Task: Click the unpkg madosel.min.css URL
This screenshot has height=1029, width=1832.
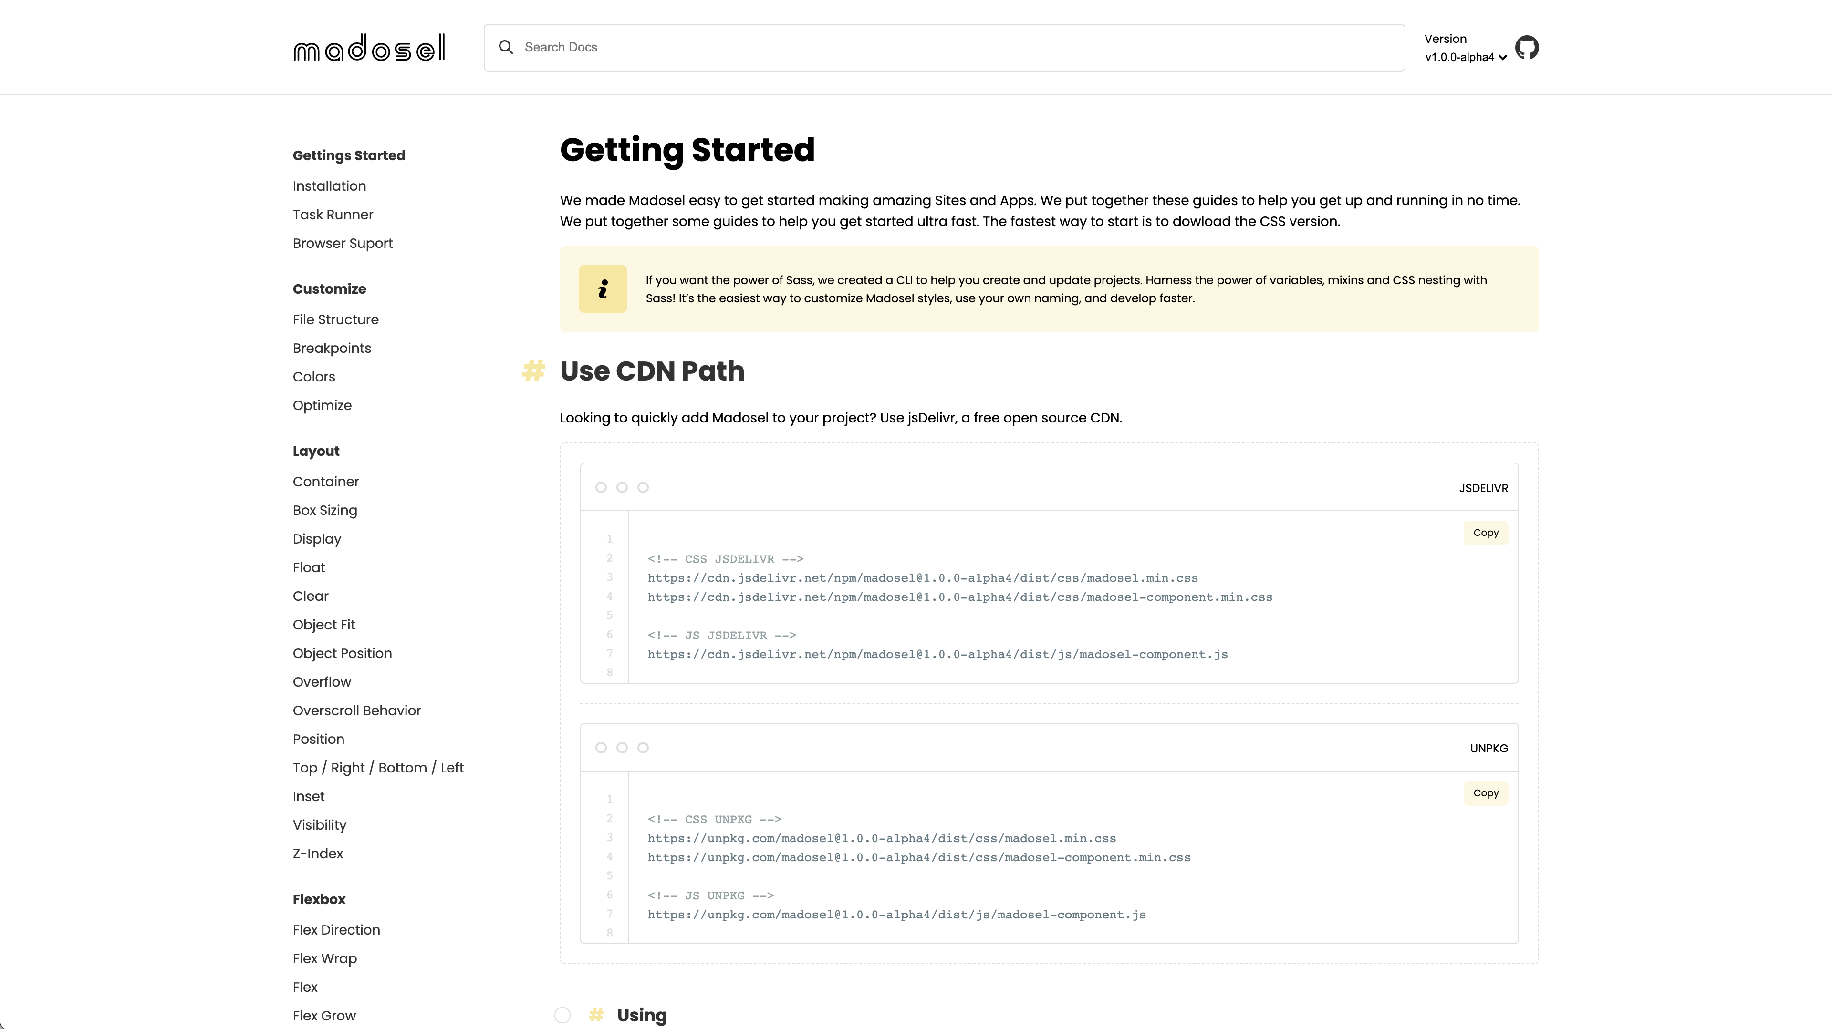Action: coord(882,839)
